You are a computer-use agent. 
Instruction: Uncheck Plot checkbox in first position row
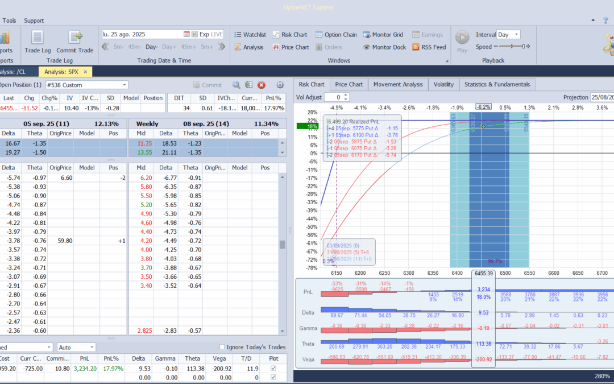[273, 369]
